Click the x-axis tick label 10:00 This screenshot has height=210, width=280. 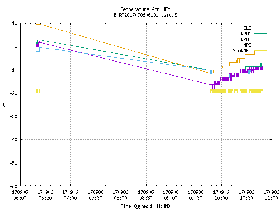point(221,198)
